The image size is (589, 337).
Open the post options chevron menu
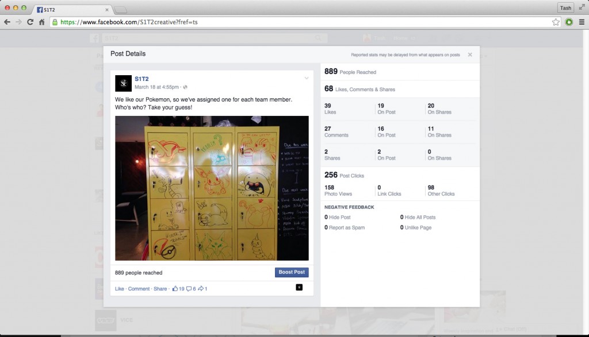pos(307,78)
